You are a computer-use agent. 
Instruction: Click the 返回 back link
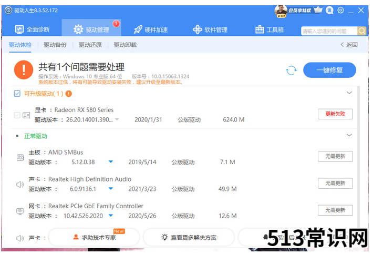click(349, 45)
